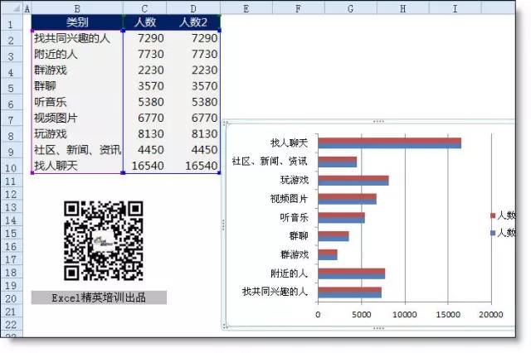Select cell 找共同兴趣的人
This screenshot has width=531, height=353.
(x=77, y=38)
